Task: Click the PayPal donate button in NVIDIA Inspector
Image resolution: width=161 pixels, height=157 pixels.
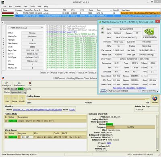Action: pos(103,91)
